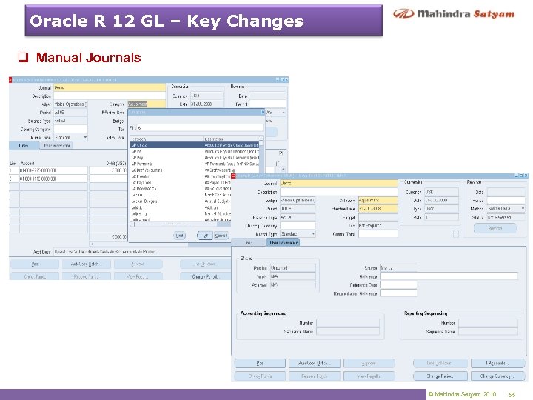Click Check Funds in the back window
This screenshot has width=533, height=400.
(x=35, y=276)
